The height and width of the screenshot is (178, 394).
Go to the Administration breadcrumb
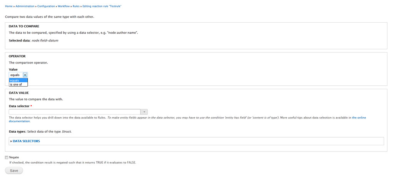[x=25, y=7]
